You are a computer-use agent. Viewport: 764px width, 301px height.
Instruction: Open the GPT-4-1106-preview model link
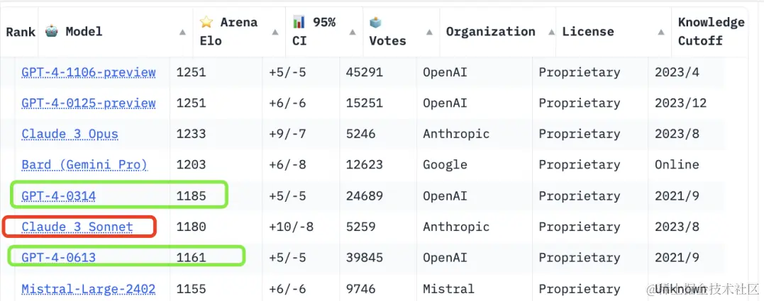(x=89, y=72)
